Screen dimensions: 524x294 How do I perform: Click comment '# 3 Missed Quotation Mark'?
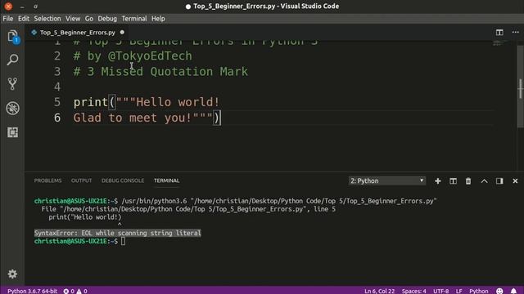click(x=160, y=71)
